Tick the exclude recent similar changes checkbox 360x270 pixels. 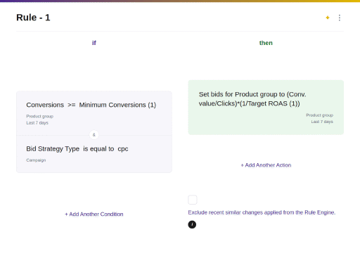(x=193, y=200)
